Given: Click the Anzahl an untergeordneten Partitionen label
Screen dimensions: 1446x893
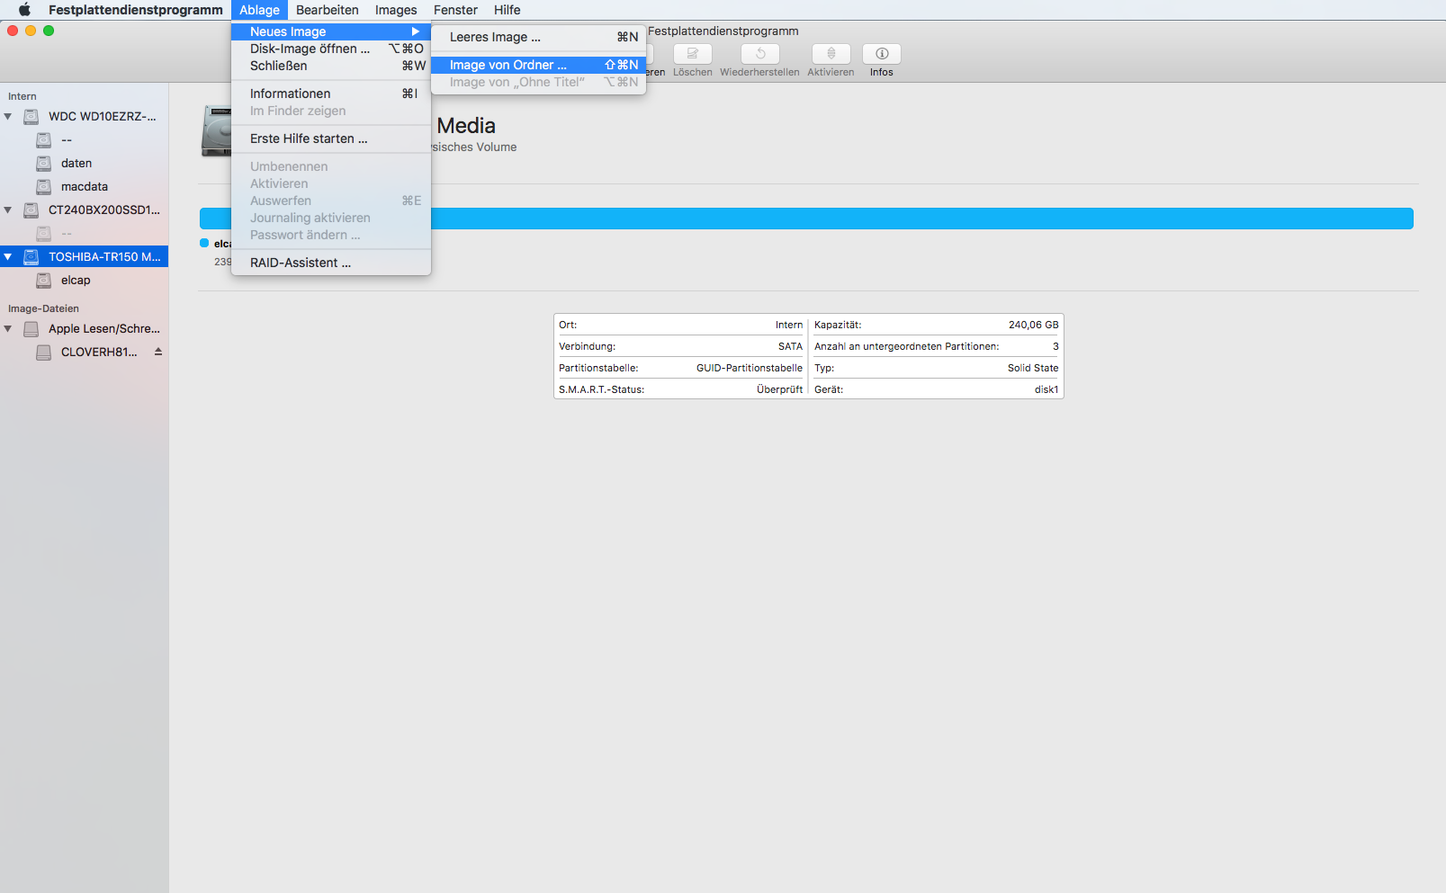Looking at the screenshot, I should coord(907,346).
